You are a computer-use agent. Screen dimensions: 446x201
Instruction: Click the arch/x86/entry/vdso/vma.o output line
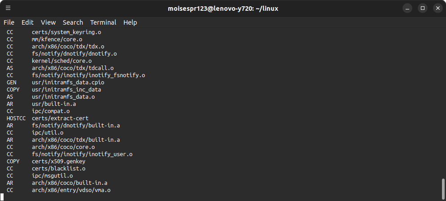click(x=59, y=190)
